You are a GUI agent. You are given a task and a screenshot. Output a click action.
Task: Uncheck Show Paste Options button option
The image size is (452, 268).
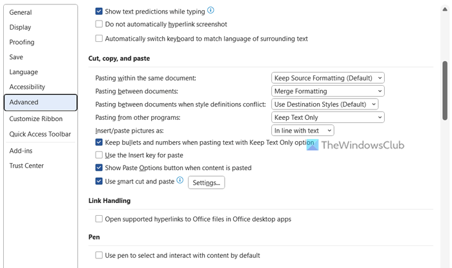coord(99,168)
